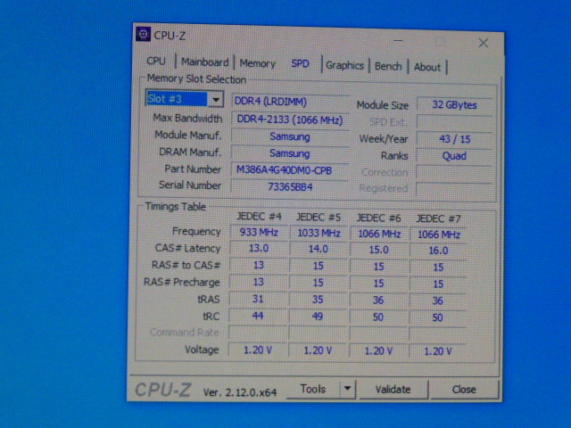Click the 933 MHz frequency cell

point(259,232)
